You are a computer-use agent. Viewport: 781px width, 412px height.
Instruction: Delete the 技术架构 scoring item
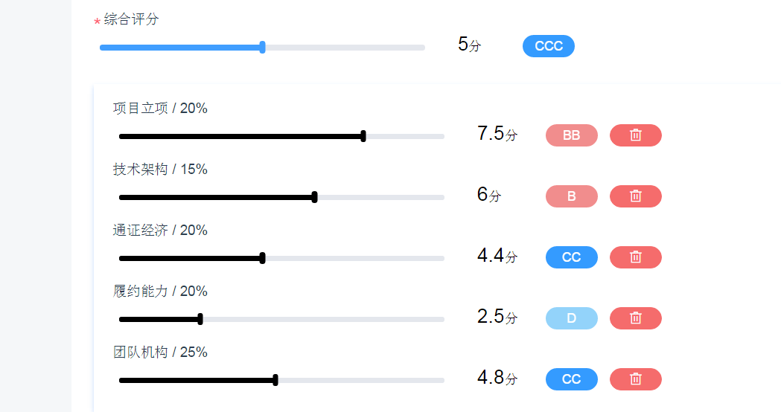(x=636, y=196)
